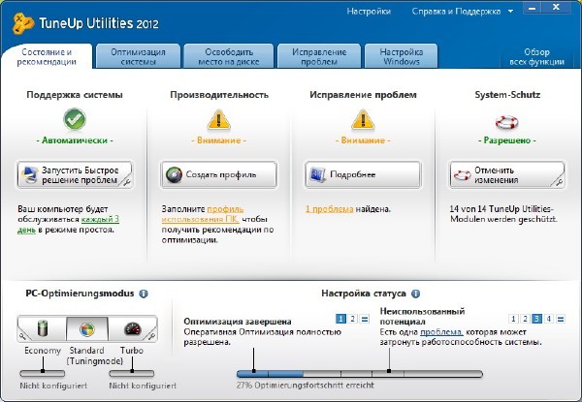The width and height of the screenshot is (582, 402).
Task: Click the green checkmark status icon
Action: point(75,119)
